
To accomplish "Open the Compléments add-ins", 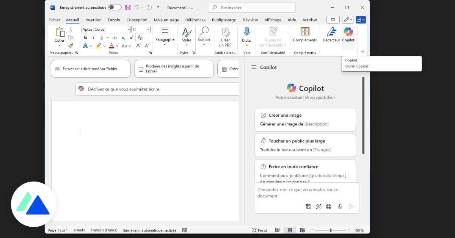I will (305, 35).
